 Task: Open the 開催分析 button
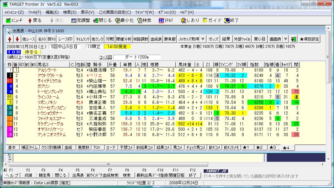click(124, 39)
